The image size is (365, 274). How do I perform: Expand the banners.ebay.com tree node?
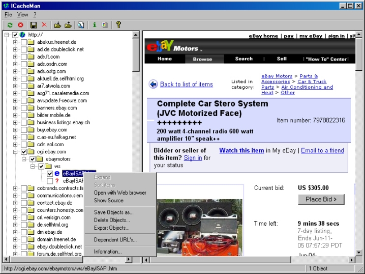pos(15,108)
